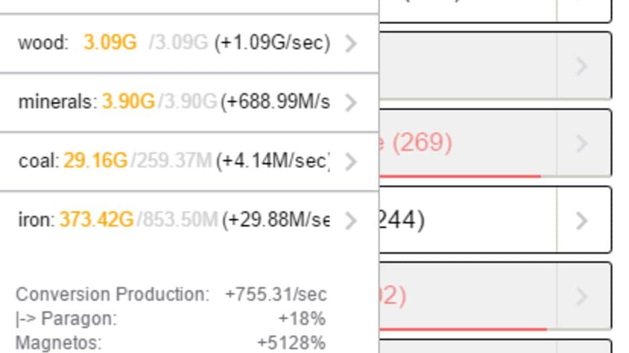The image size is (629, 353).
Task: Click the Paragon bonus line
Action: [x=171, y=318]
